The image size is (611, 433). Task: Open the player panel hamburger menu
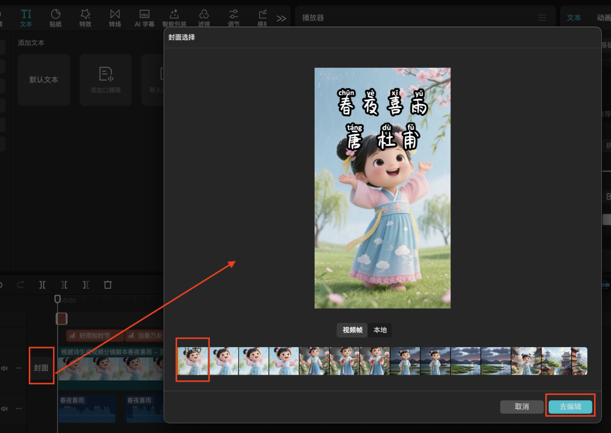542,18
